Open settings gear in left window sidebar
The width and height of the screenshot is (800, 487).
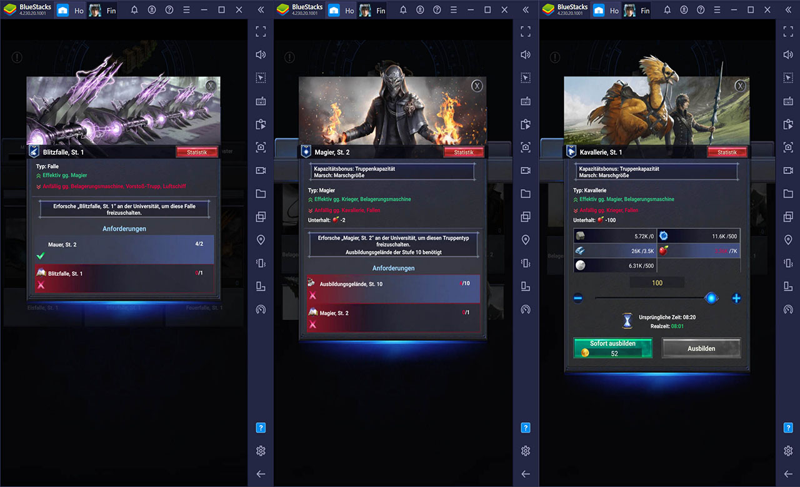[261, 451]
